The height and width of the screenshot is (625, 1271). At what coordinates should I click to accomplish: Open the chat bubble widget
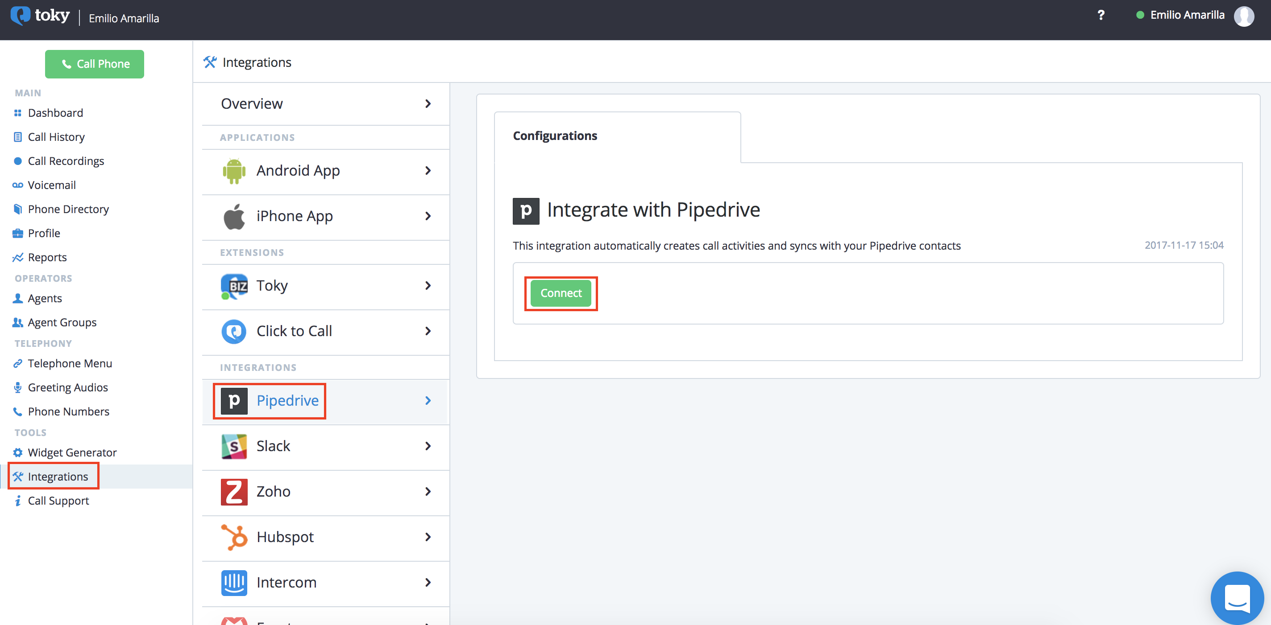click(x=1237, y=597)
